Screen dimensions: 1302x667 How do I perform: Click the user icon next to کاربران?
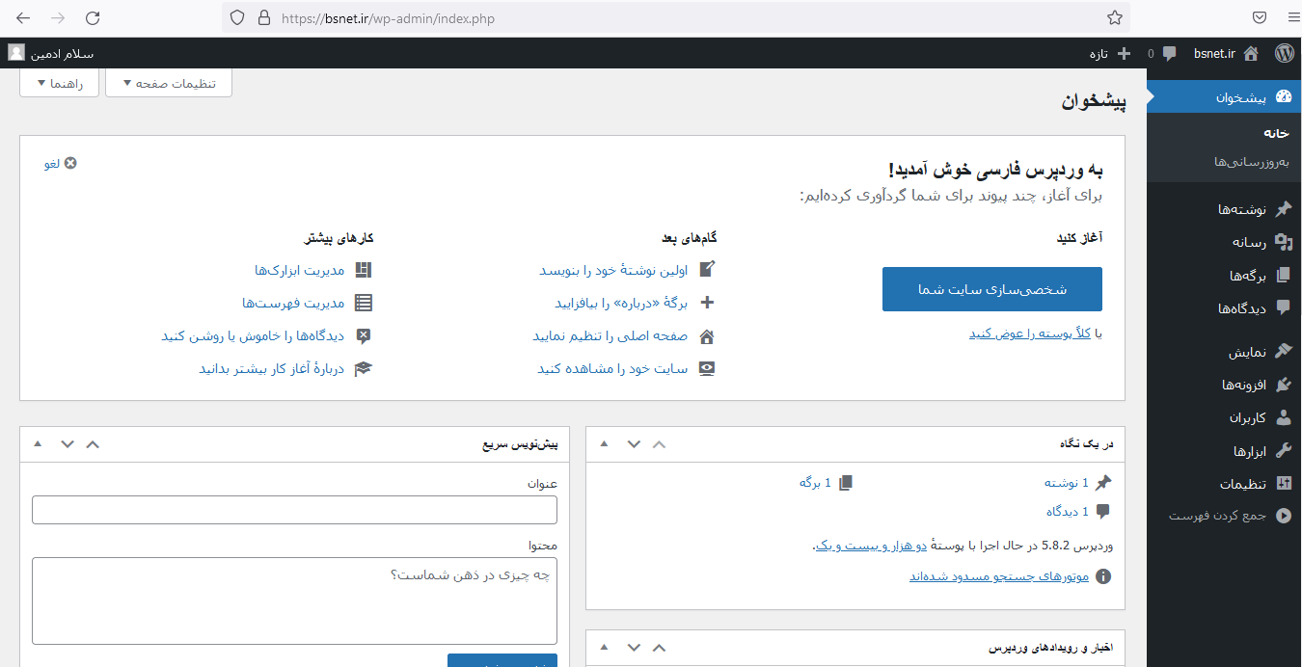[x=1283, y=417]
